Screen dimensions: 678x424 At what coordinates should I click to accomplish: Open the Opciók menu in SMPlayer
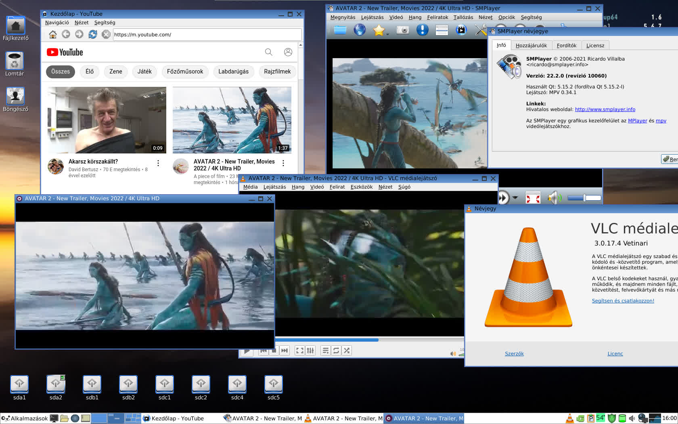506,17
